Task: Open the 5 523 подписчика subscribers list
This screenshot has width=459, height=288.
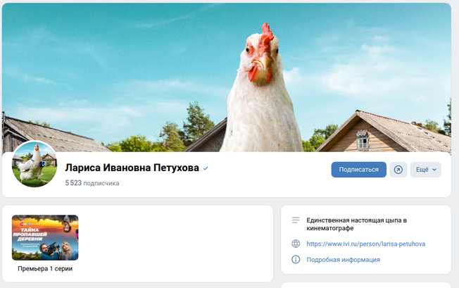Action: 92,183
